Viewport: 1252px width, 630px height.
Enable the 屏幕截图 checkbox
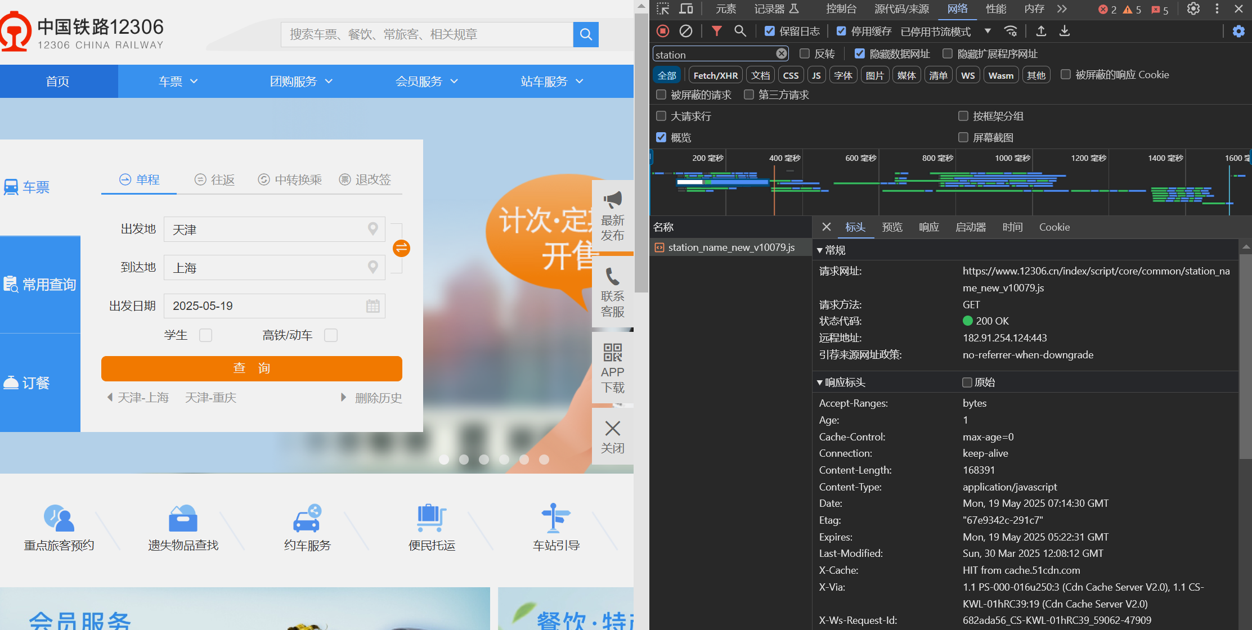pos(963,137)
